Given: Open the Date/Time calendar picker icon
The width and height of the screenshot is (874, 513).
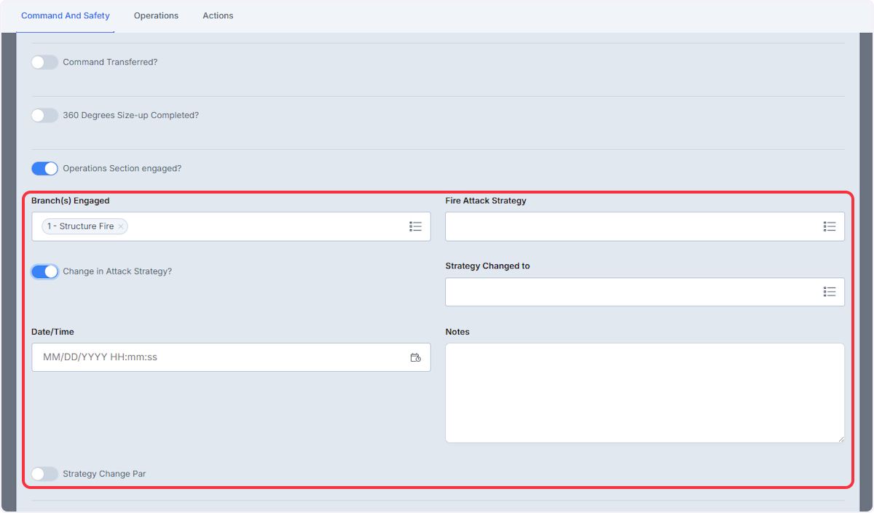Looking at the screenshot, I should coord(415,357).
